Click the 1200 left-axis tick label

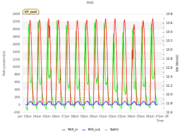coord(16,59)
